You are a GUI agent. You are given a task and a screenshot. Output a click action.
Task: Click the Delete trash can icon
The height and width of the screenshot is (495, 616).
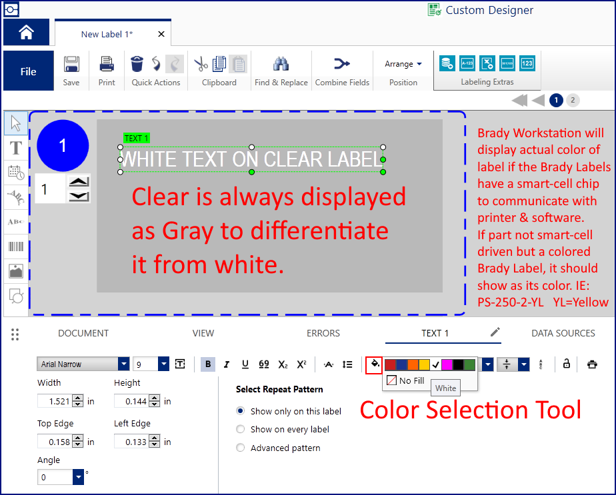pyautogui.click(x=137, y=64)
